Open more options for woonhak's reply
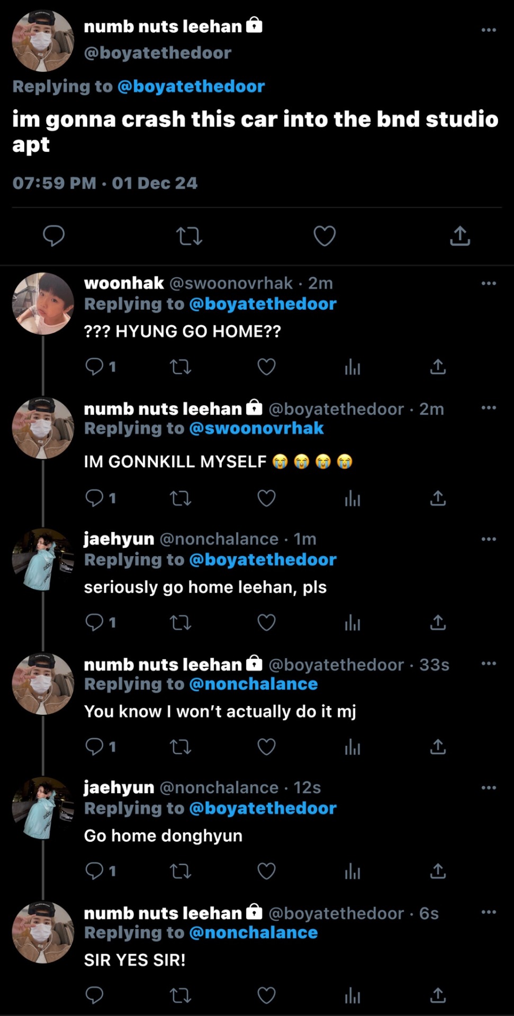The height and width of the screenshot is (1016, 514). [489, 283]
